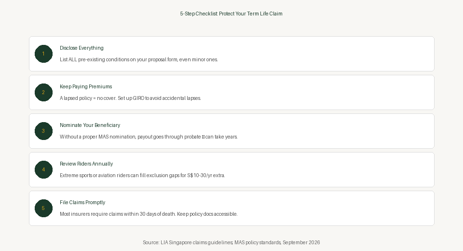Image resolution: width=463 pixels, height=251 pixels.
Task: Click the LIA Singapore source footnote
Action: click(231, 242)
